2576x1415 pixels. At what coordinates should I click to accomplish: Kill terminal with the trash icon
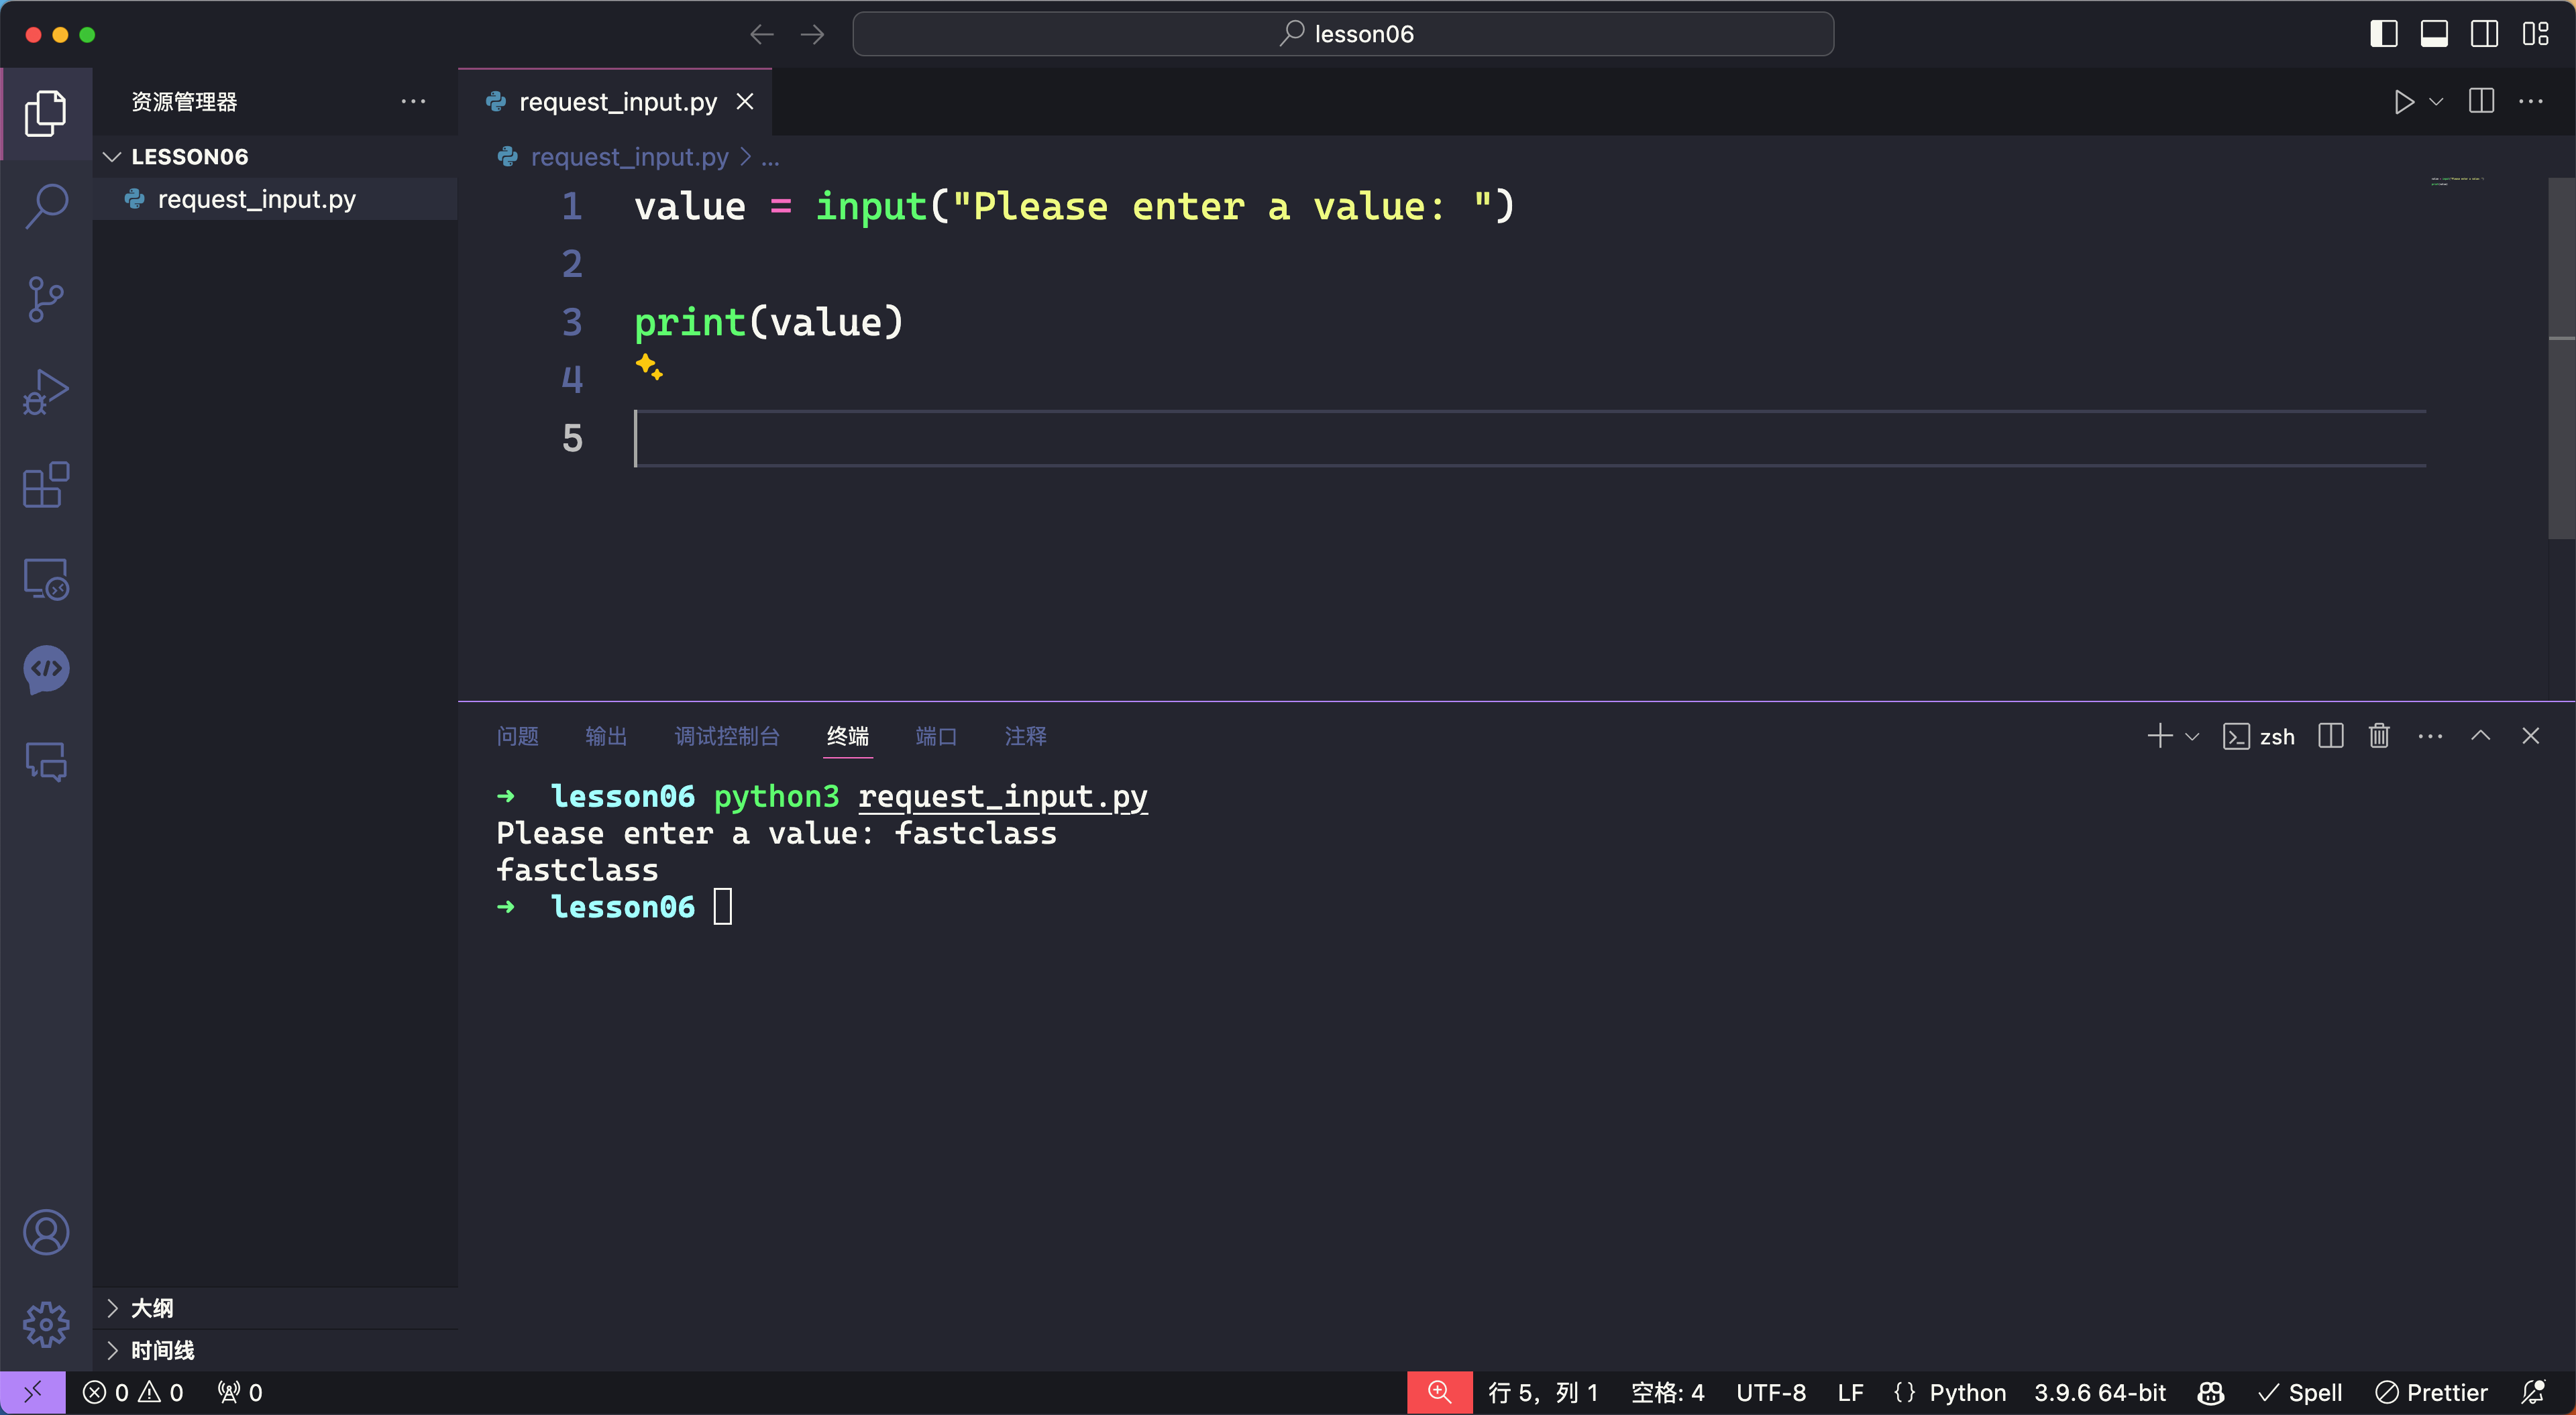[x=2379, y=736]
